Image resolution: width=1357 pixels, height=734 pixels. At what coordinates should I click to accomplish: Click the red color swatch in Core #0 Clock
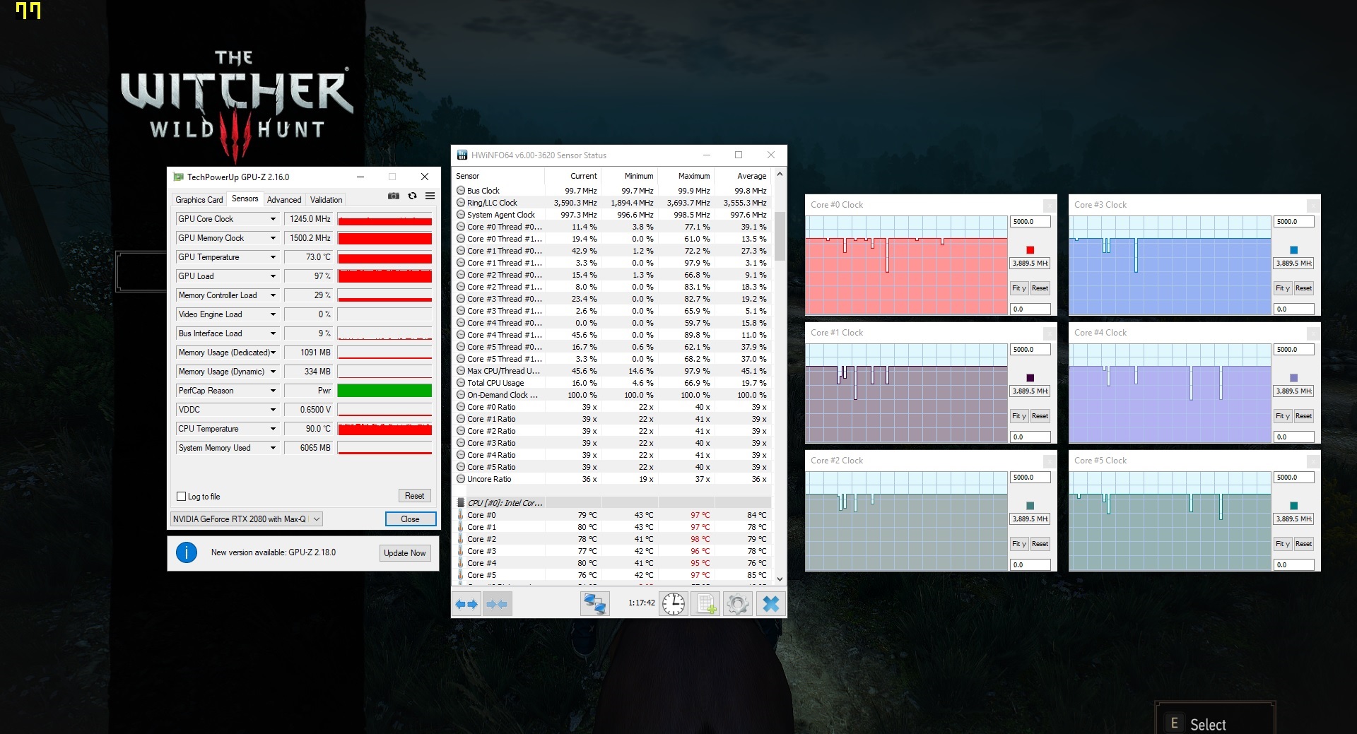(1030, 250)
